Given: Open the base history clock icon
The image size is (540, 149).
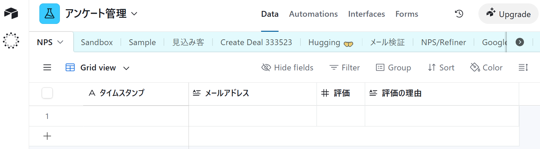Looking at the screenshot, I should (459, 14).
